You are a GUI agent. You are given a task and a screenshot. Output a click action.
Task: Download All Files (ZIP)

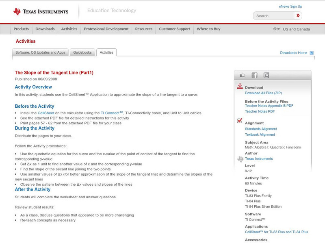[263, 93]
